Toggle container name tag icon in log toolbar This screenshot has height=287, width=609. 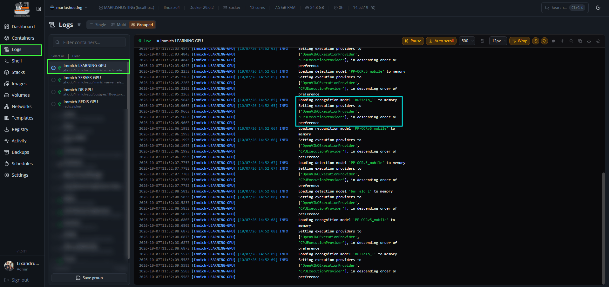click(x=545, y=41)
